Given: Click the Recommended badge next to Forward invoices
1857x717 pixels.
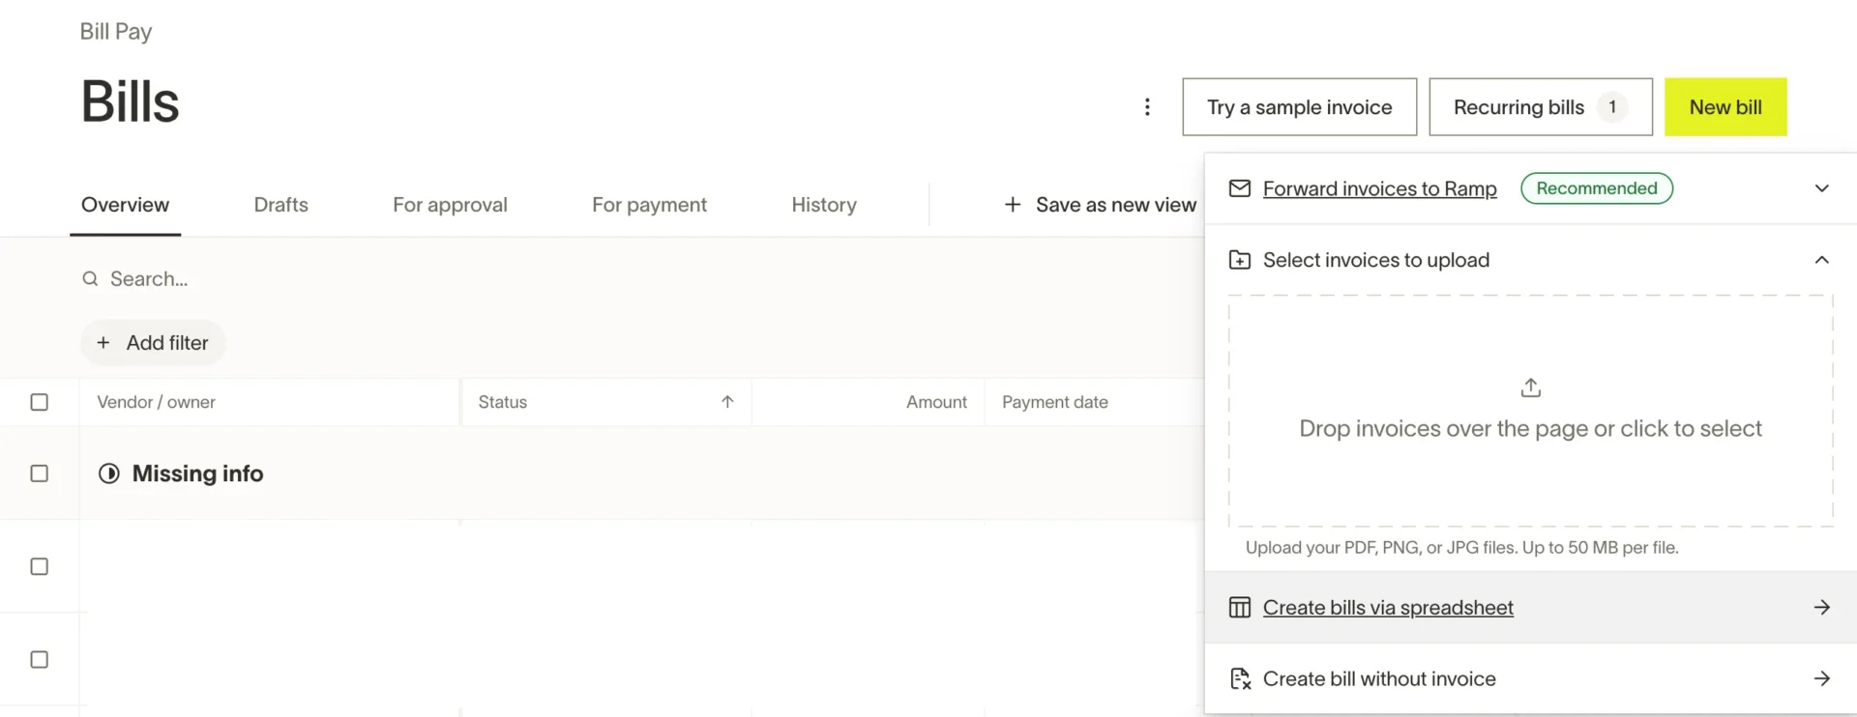Looking at the screenshot, I should tap(1596, 188).
